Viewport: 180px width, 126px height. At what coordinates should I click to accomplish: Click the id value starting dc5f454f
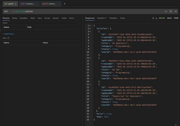click(130, 34)
